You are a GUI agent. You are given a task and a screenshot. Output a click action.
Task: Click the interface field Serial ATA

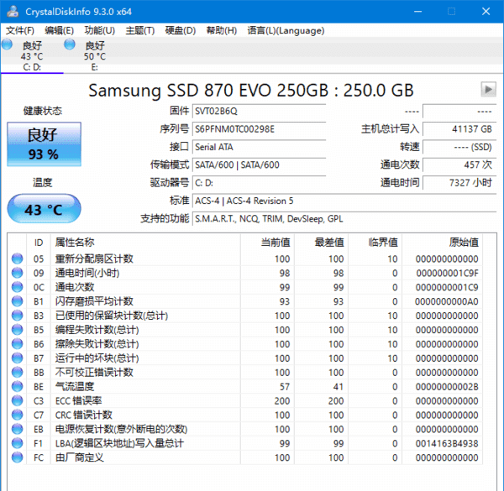click(259, 147)
